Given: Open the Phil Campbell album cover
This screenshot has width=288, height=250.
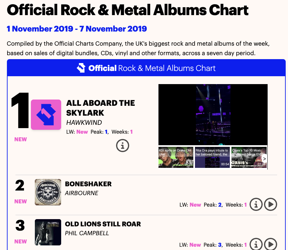Looking at the screenshot, I should [48, 232].
